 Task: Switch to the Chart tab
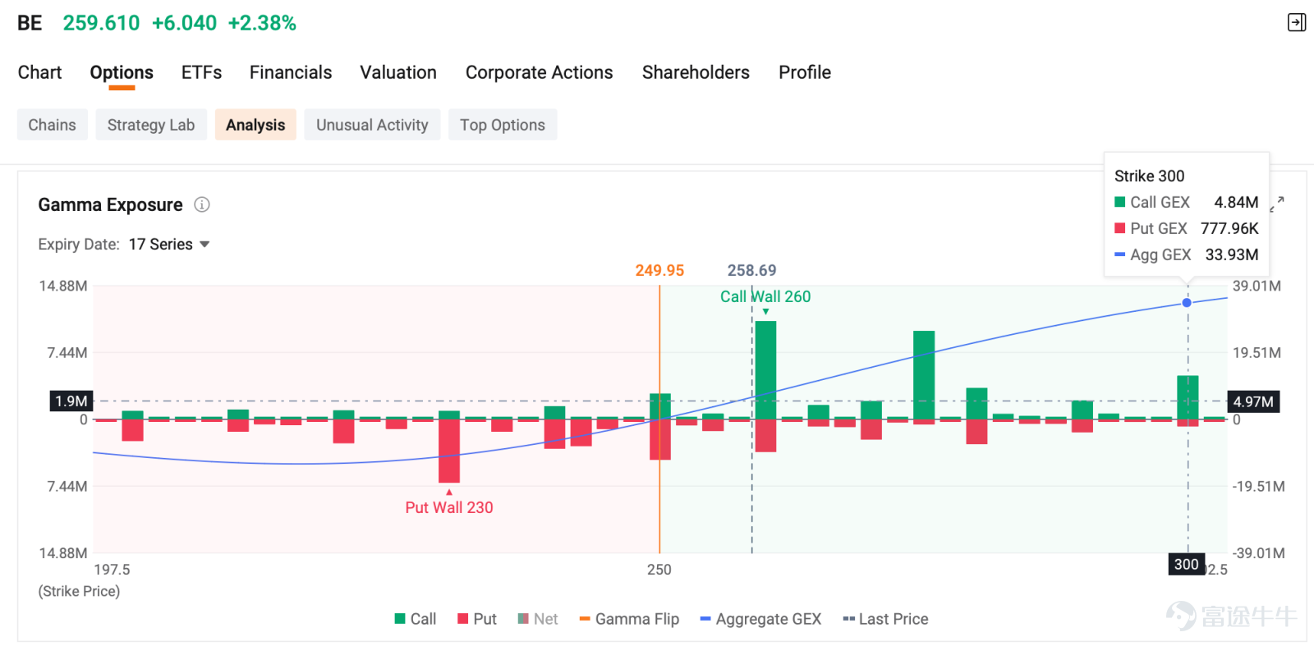pyautogui.click(x=39, y=72)
